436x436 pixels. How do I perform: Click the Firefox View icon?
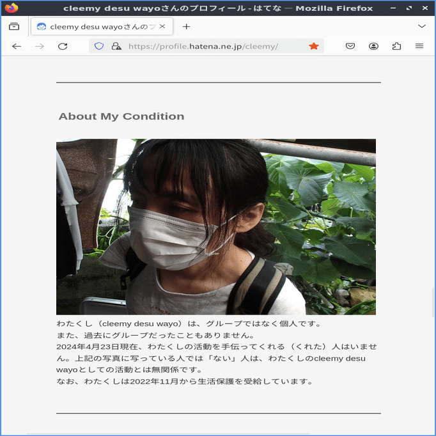click(14, 27)
